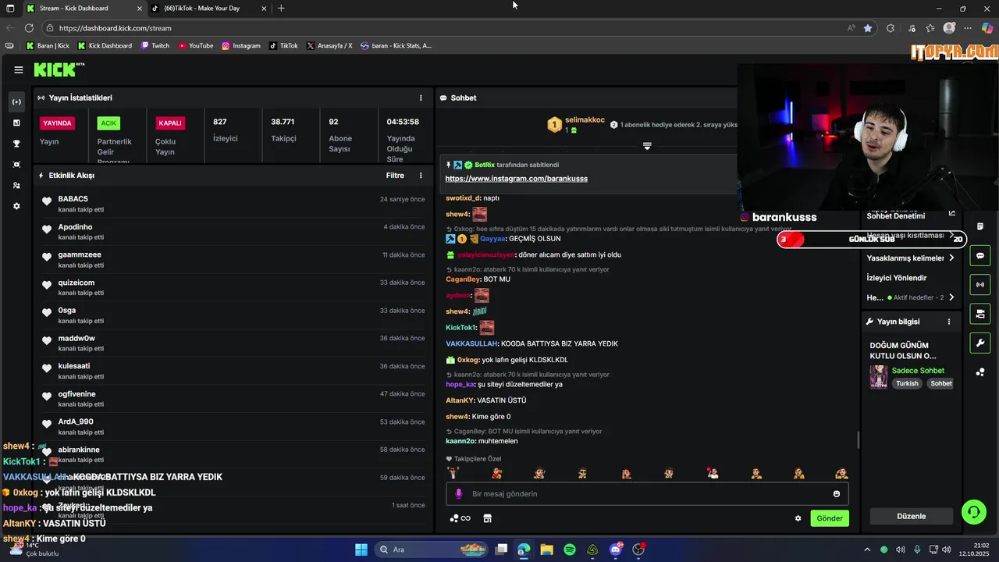The width and height of the screenshot is (999, 562).
Task: Click the Windows Start button
Action: (x=361, y=550)
